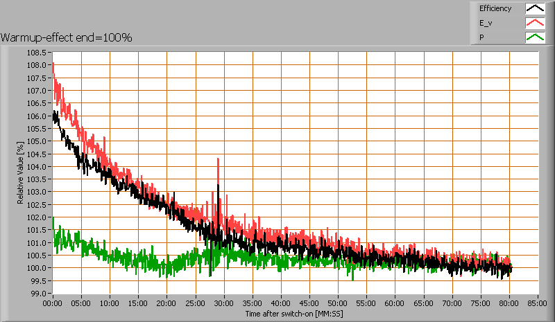Click the 'Warmup-effect end=100%' title text
The height and width of the screenshot is (322, 555).
tap(67, 37)
